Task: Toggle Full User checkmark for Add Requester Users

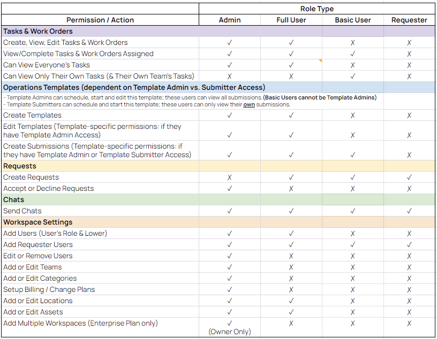Action: [291, 244]
